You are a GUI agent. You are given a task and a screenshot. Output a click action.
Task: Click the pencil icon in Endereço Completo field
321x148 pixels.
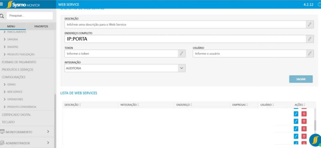point(310,39)
